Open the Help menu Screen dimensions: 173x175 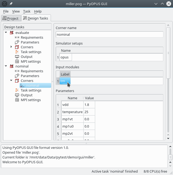[38, 11]
